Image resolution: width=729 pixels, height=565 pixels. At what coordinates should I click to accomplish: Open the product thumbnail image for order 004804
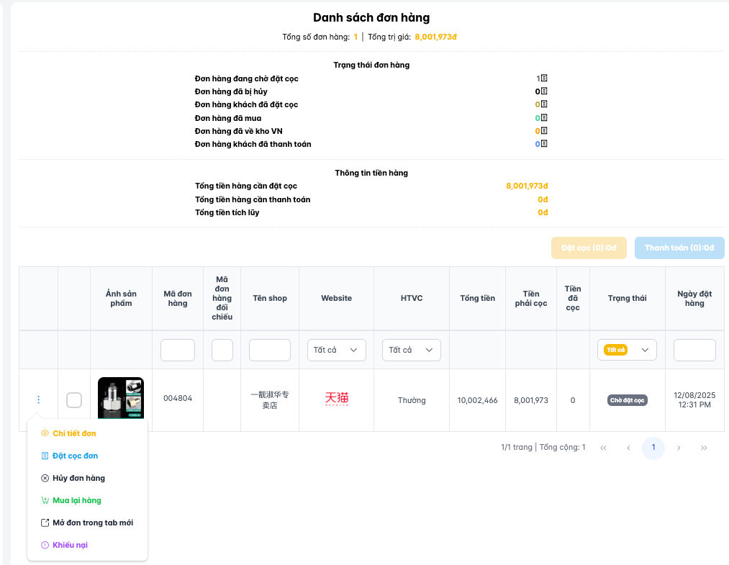tap(121, 398)
